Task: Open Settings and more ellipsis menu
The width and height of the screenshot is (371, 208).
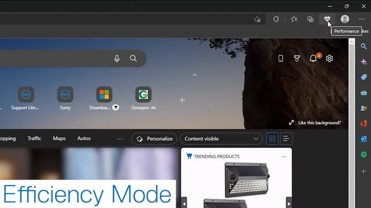Action: [x=362, y=19]
